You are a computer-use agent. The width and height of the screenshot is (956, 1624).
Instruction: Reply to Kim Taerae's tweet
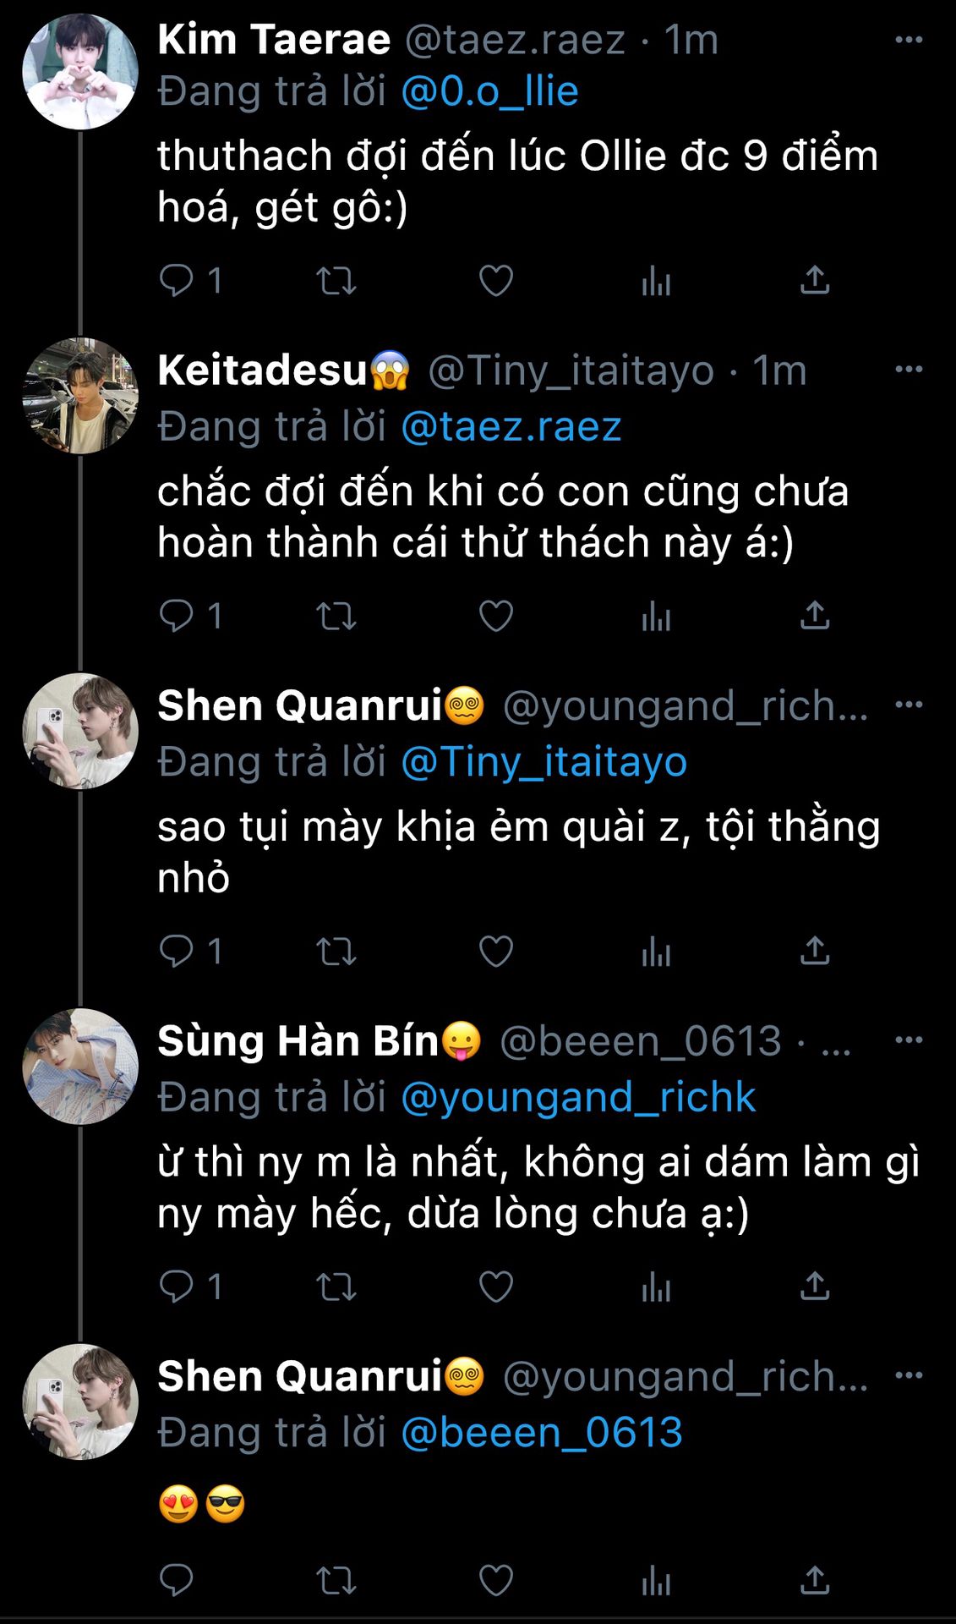[x=177, y=280]
